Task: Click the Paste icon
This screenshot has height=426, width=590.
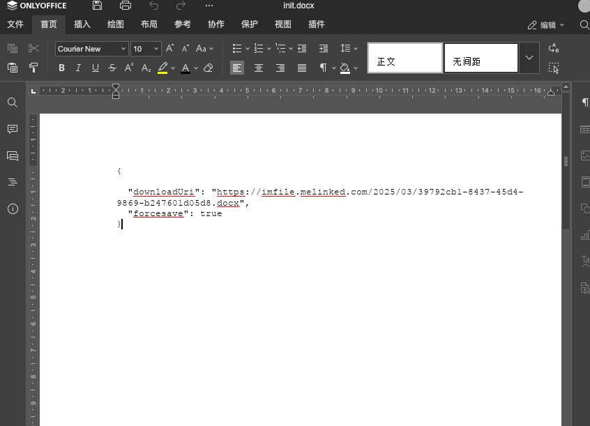Action: point(13,68)
